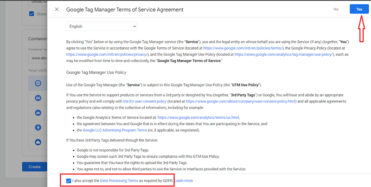371x187 pixels.
Task: Open the Google privacy policy URL
Action: pos(107,54)
